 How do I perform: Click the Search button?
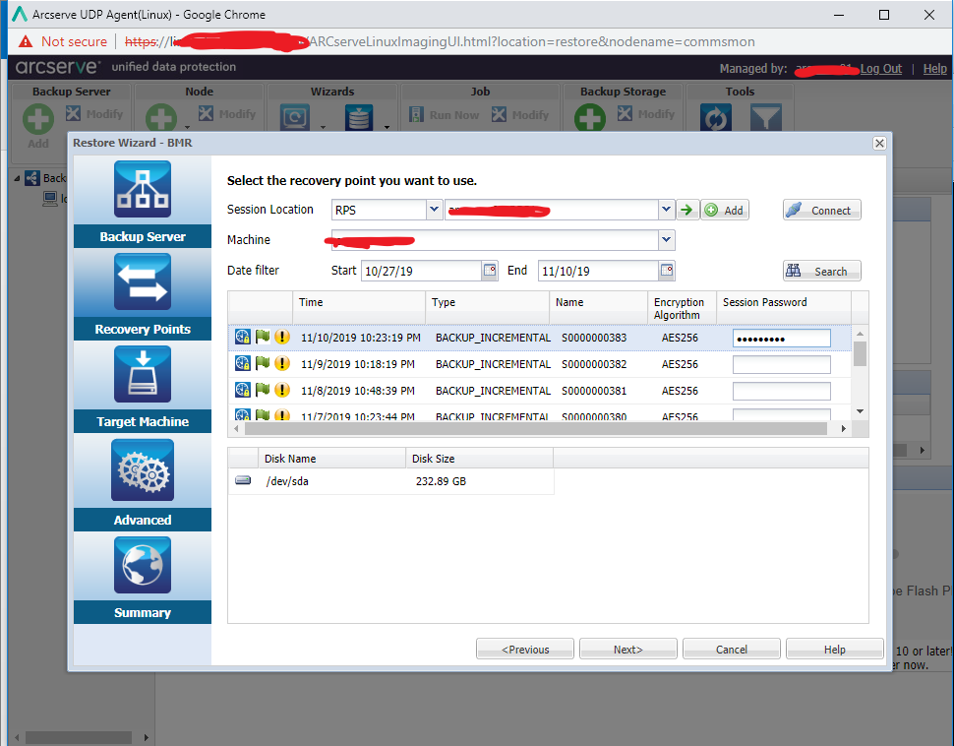click(822, 271)
